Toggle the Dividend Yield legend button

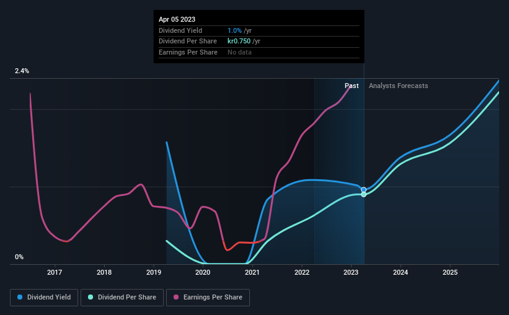pos(44,298)
